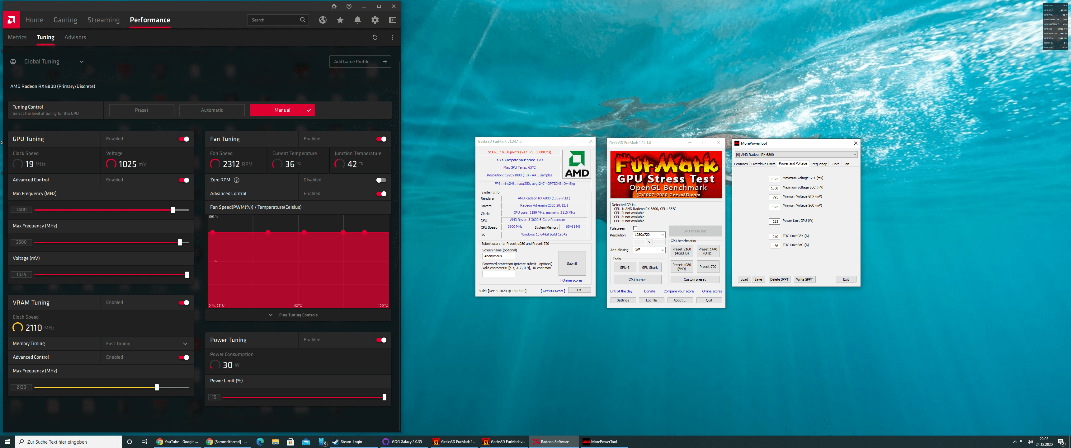Toggle Fan Tuning Advanced Control switch
The height and width of the screenshot is (448, 1071).
pyautogui.click(x=381, y=194)
